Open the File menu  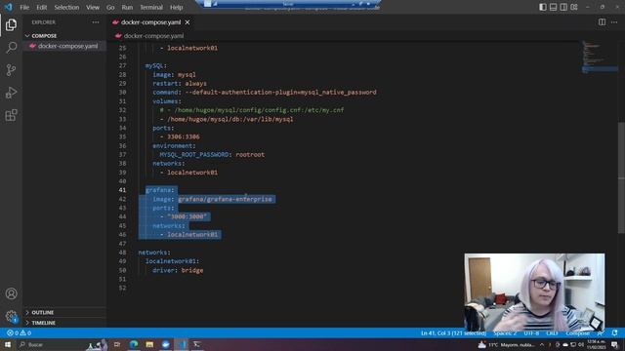pyautogui.click(x=24, y=7)
